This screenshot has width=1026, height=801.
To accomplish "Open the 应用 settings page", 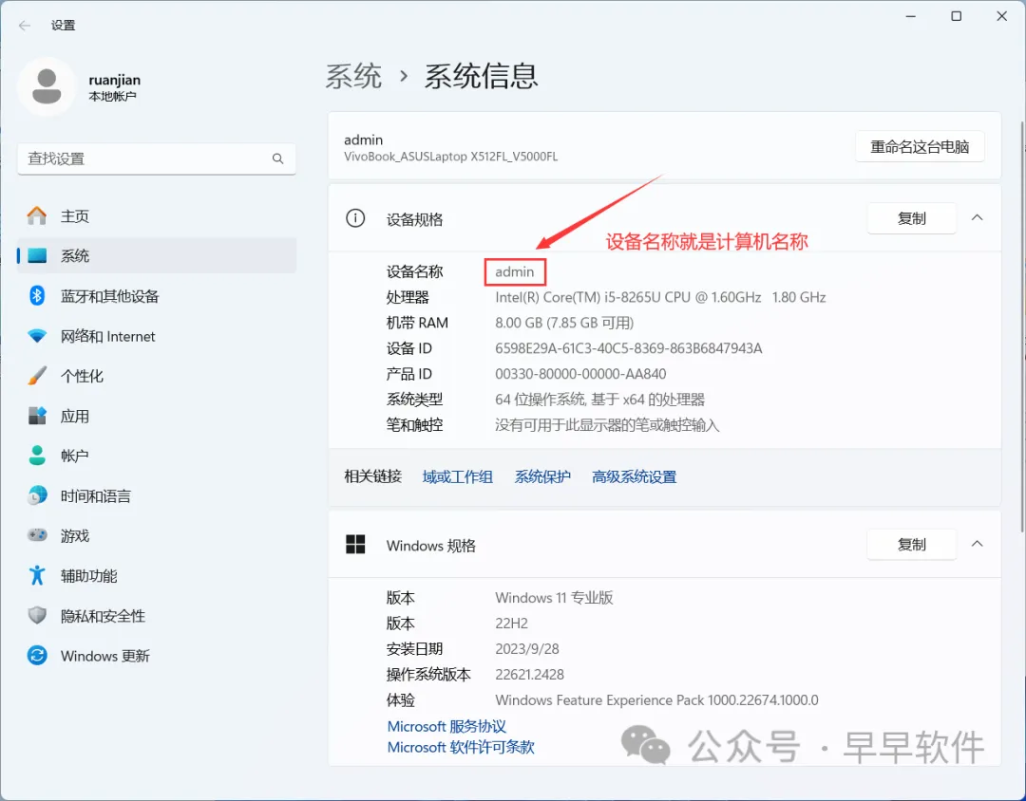I will pyautogui.click(x=157, y=416).
